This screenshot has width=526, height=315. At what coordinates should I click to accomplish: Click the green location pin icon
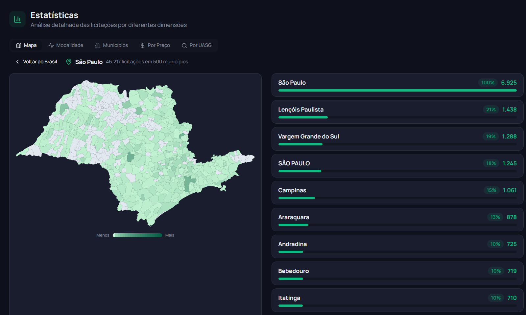(x=69, y=62)
